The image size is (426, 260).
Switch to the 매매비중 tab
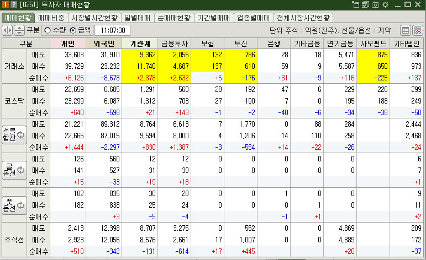51,18
